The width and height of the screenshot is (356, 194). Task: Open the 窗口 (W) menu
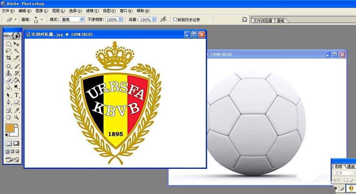point(126,11)
